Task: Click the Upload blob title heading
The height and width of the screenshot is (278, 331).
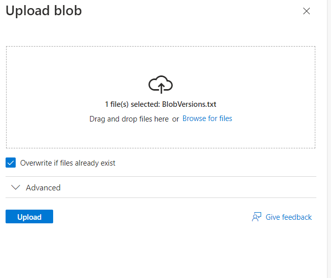Action: click(x=44, y=11)
